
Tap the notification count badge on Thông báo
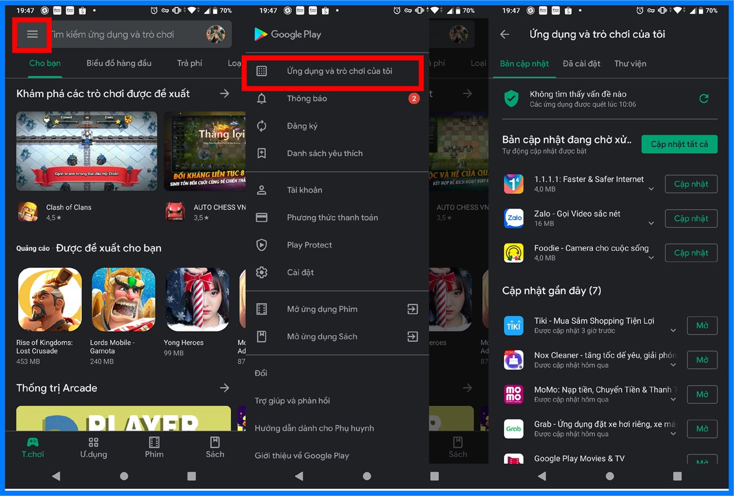tap(414, 98)
